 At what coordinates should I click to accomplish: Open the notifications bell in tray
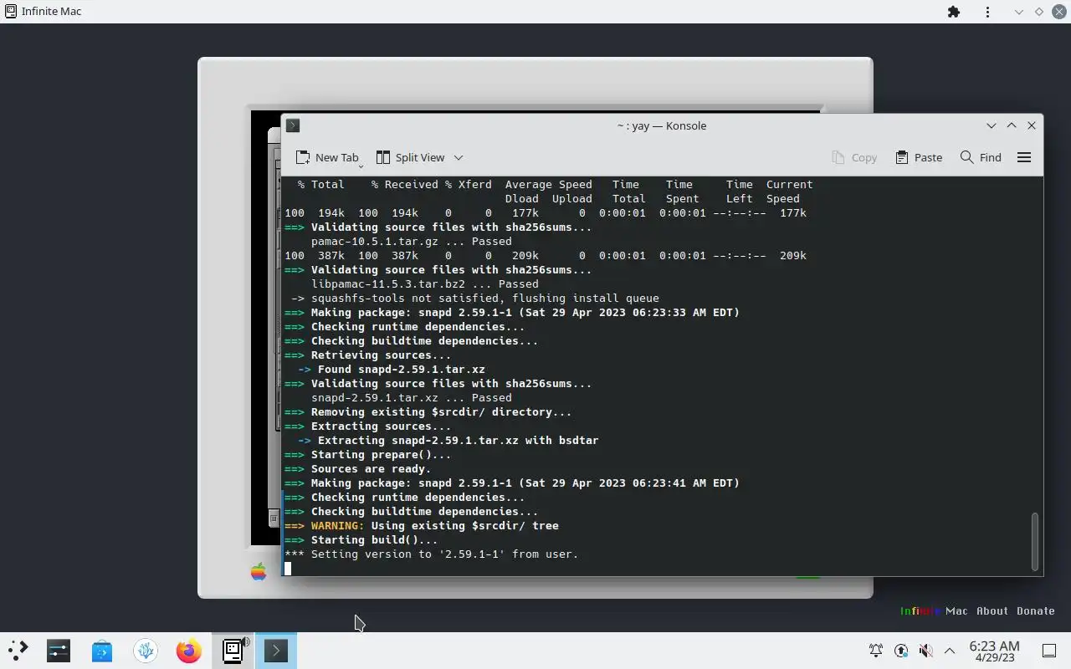876,651
